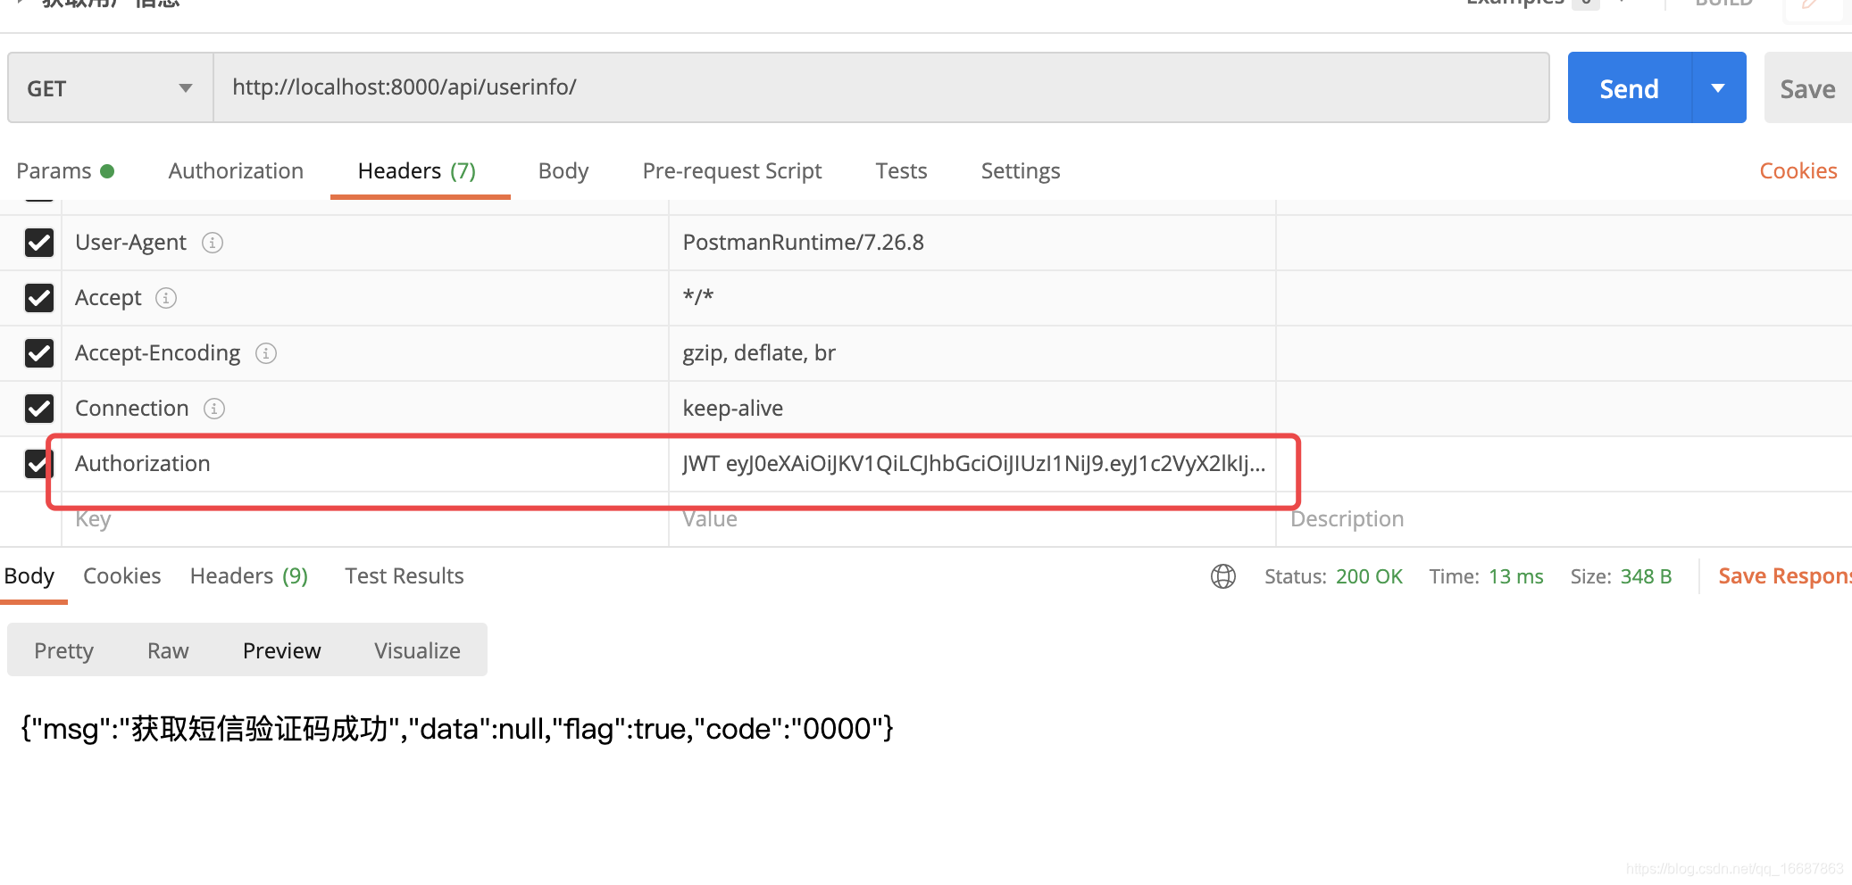Viewport: 1852px width, 885px height.
Task: Click the info icon beside Accept-Encoding
Action: click(x=265, y=353)
